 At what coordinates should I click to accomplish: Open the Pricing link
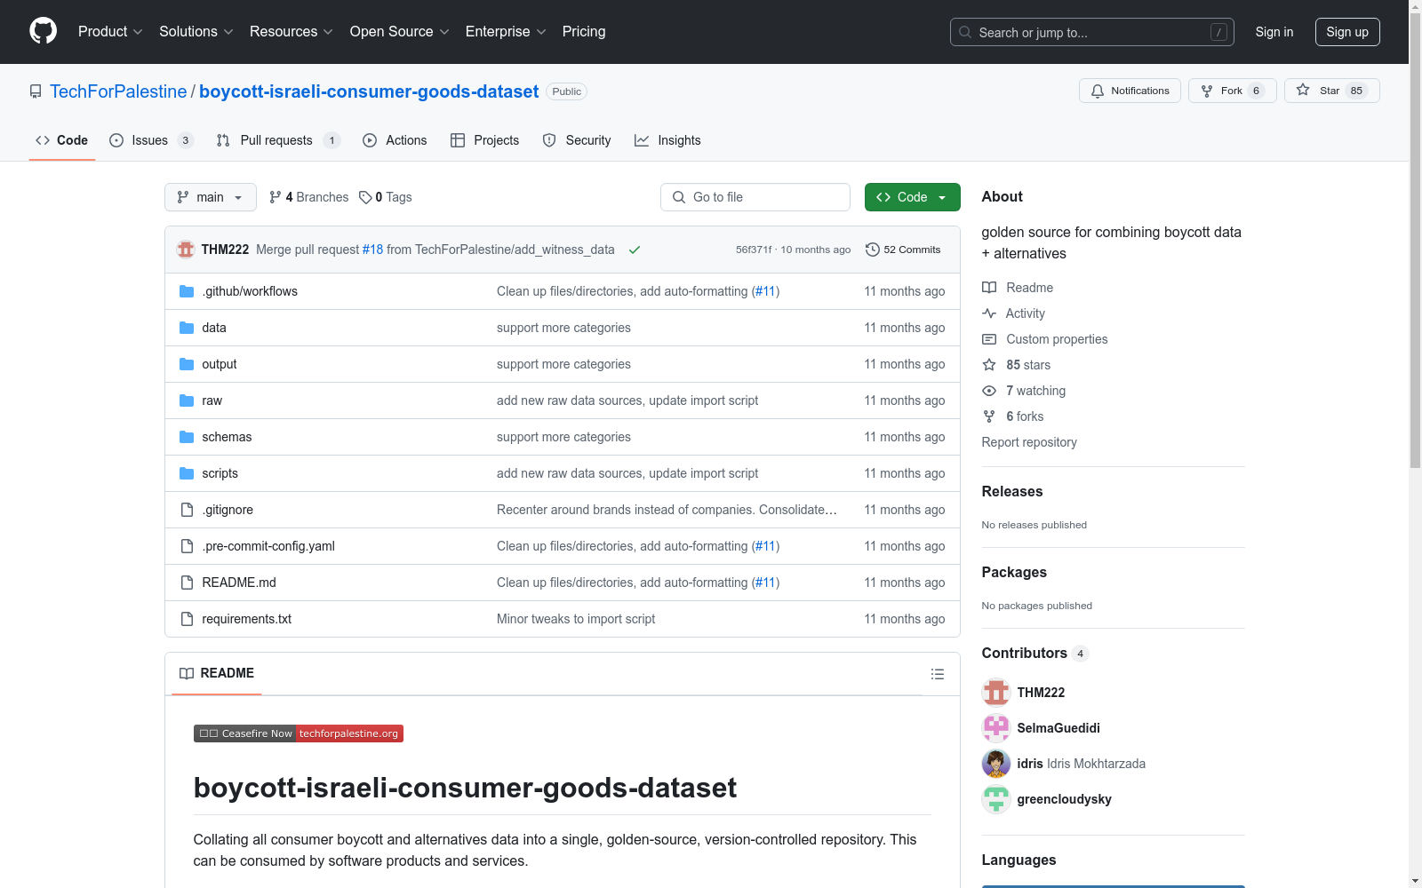click(x=584, y=32)
